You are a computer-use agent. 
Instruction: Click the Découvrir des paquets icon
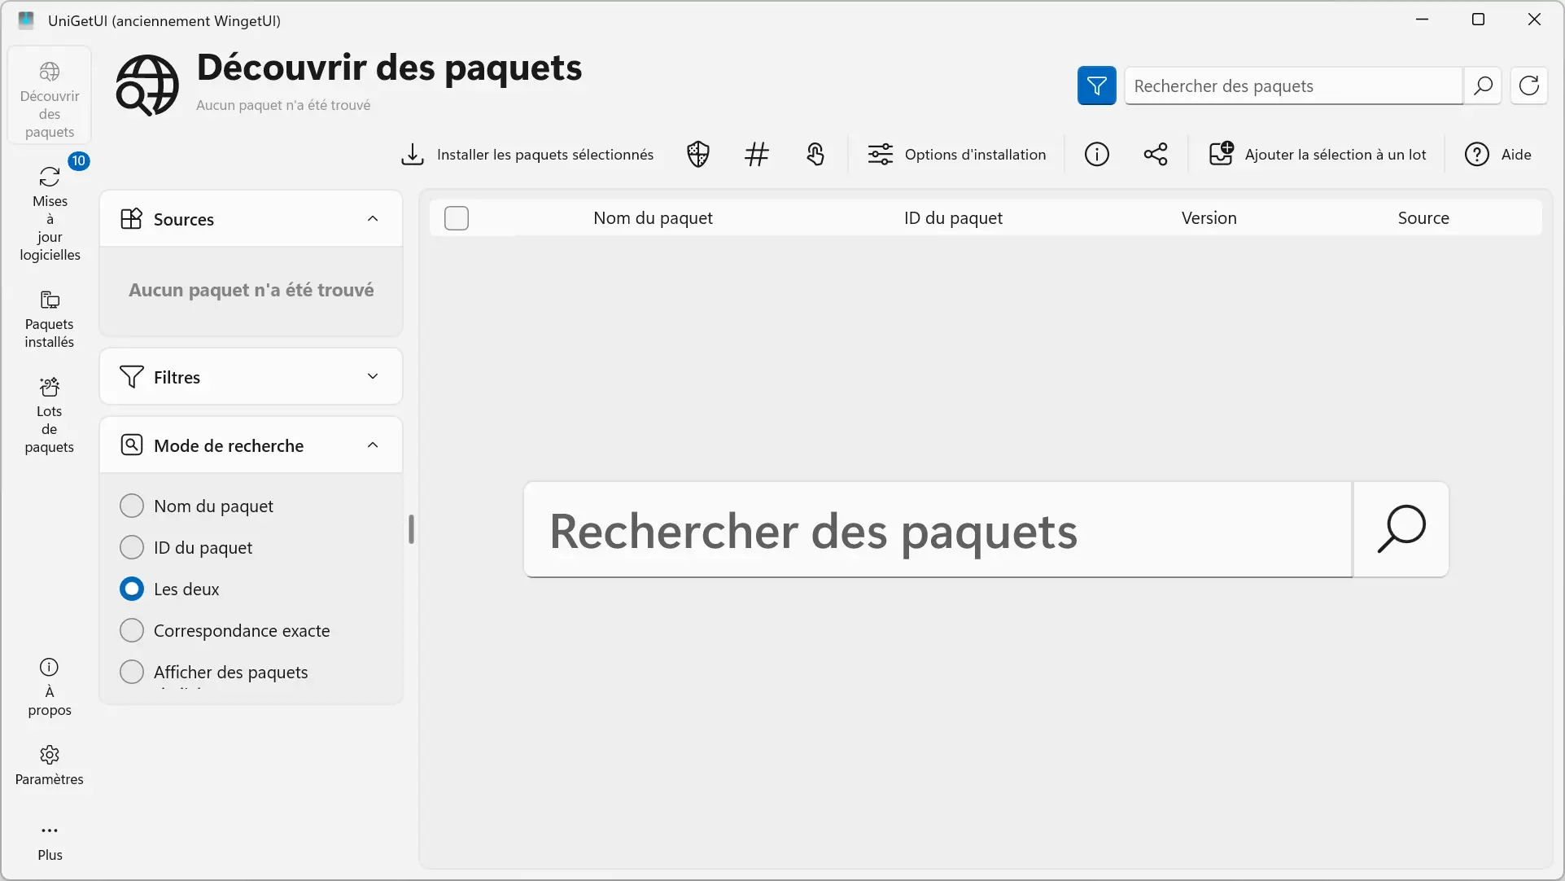50,70
